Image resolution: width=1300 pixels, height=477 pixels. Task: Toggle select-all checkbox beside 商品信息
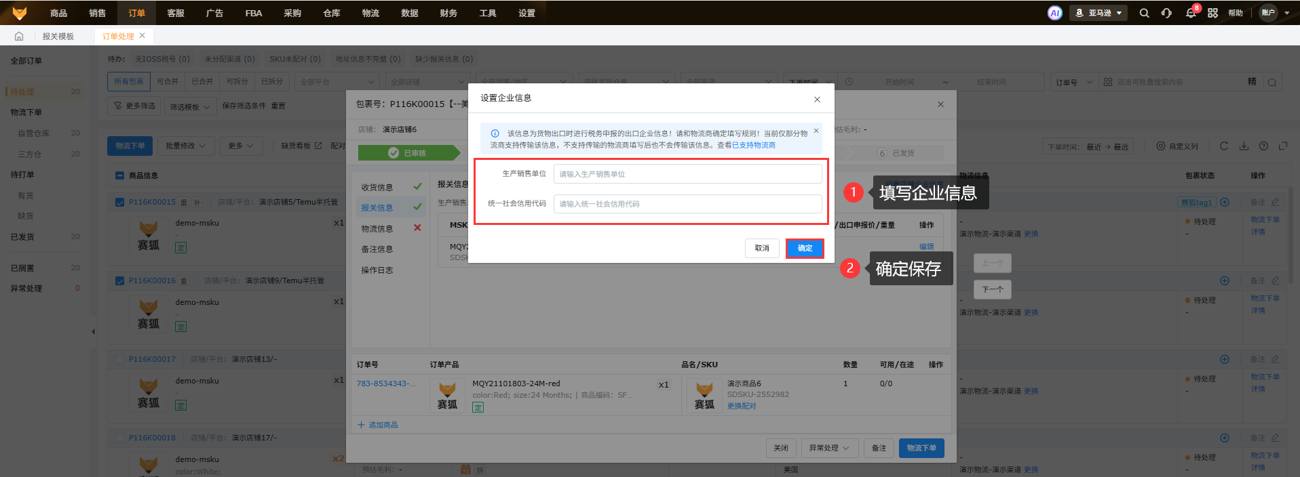click(119, 175)
